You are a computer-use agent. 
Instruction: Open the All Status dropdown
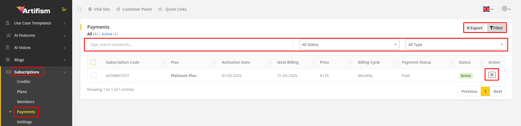coord(349,45)
